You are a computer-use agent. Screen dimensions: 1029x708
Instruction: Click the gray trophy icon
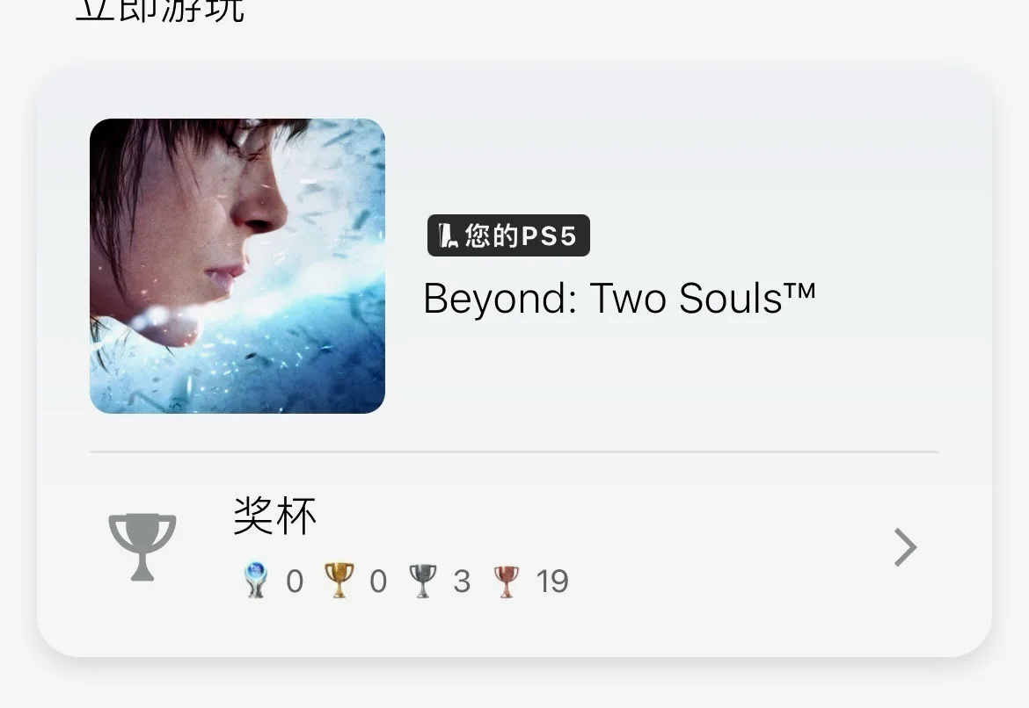point(142,546)
